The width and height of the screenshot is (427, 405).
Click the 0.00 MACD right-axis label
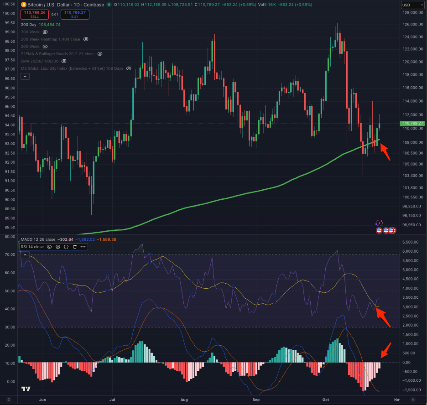pyautogui.click(x=406, y=363)
